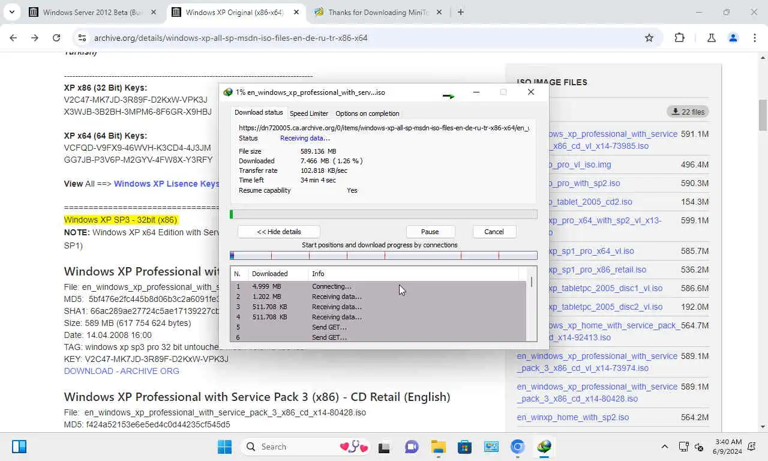Click the download URL text field

click(384, 128)
